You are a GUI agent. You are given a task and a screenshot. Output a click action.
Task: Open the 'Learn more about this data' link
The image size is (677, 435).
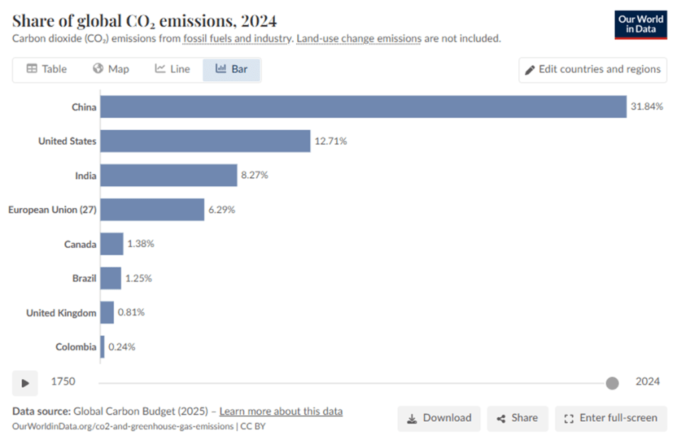click(281, 411)
